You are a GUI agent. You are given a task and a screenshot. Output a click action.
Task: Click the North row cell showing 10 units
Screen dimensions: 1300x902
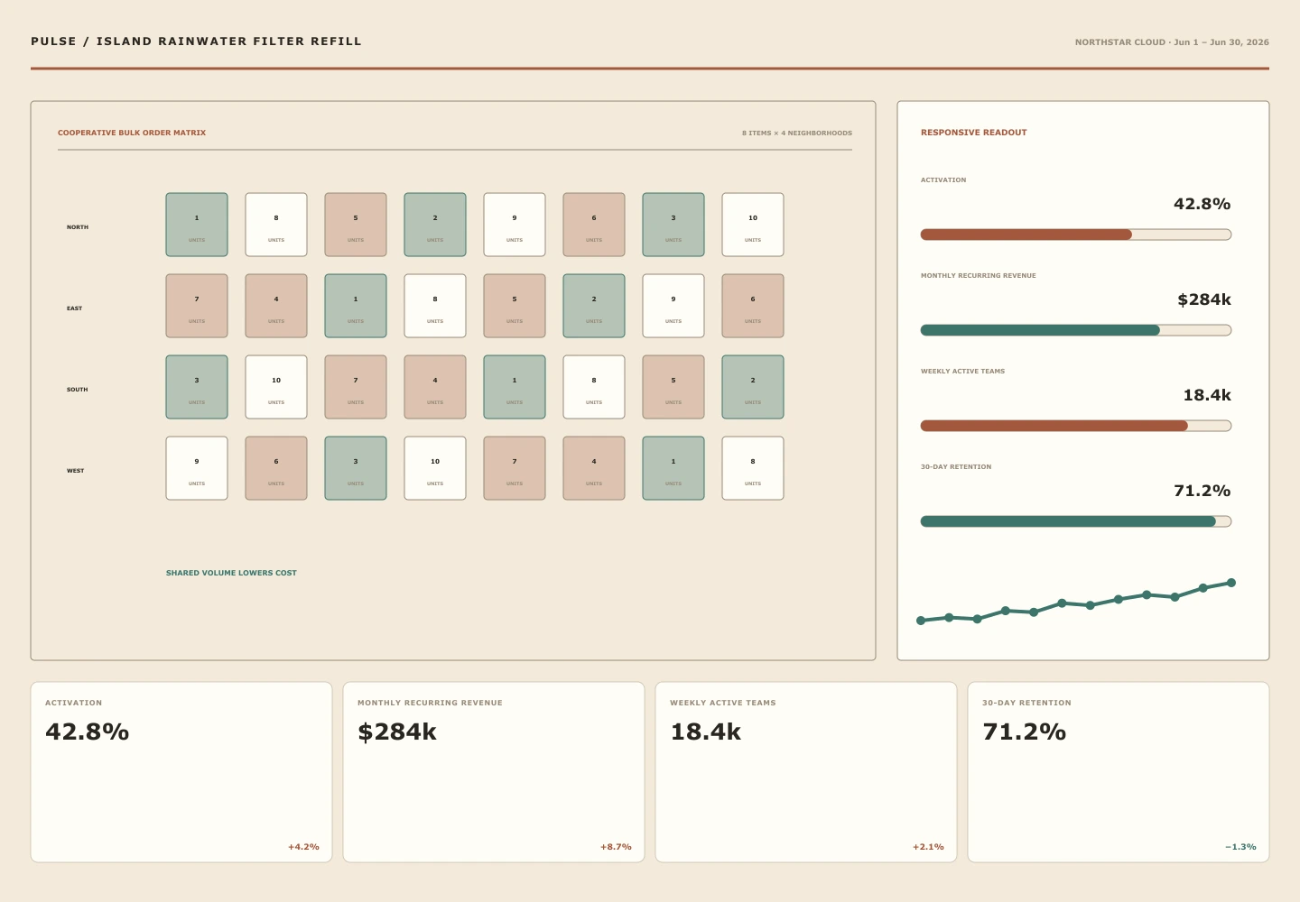753,225
